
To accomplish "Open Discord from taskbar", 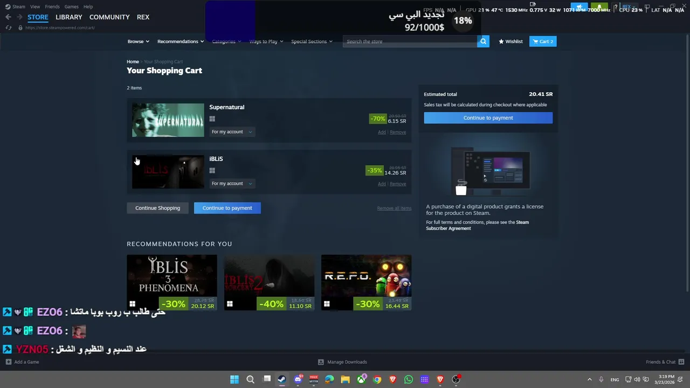I will point(298,379).
